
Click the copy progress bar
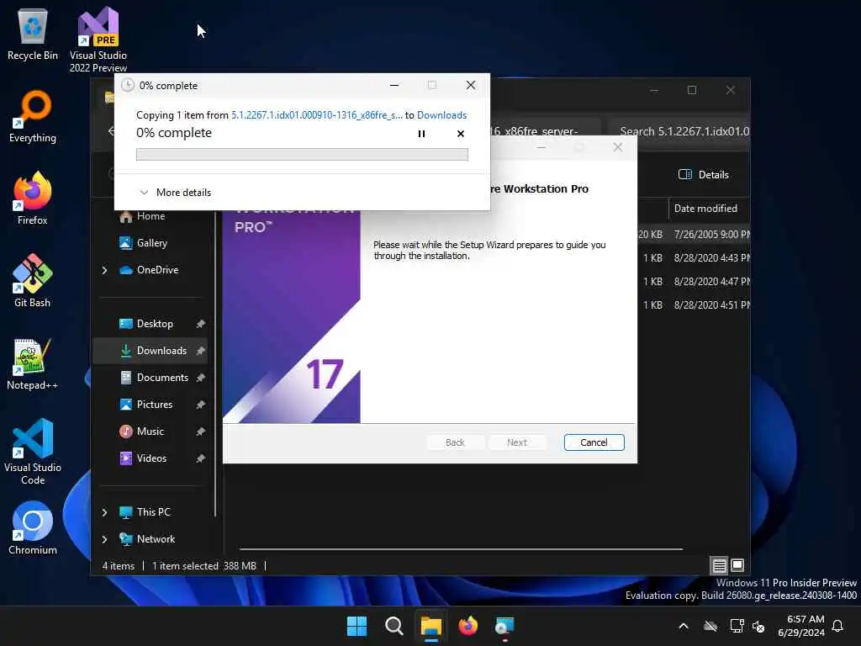coord(302,155)
